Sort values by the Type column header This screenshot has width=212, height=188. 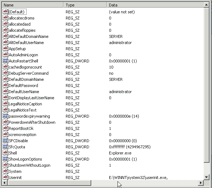coord(85,5)
